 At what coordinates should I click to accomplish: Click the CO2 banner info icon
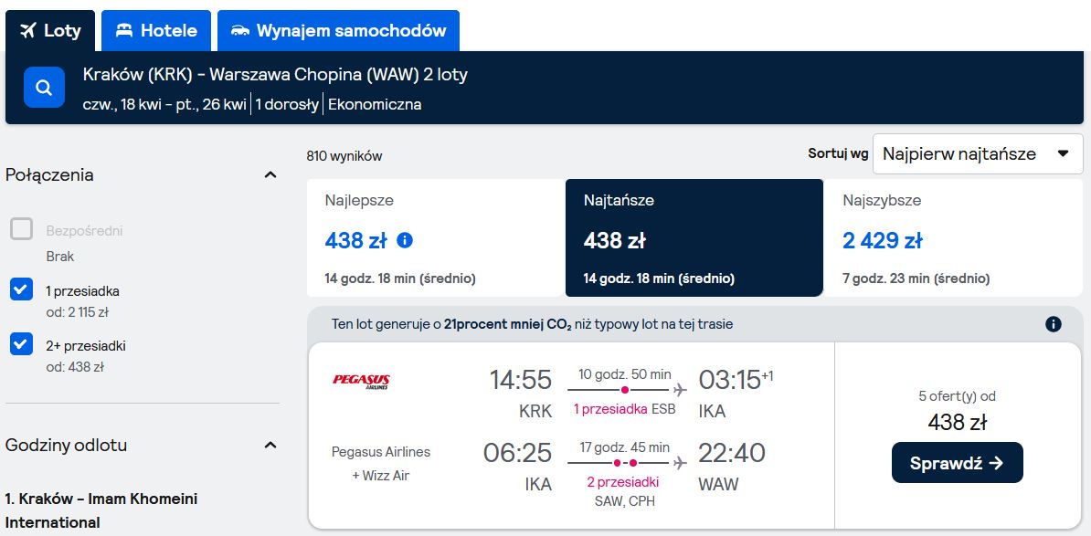click(1054, 324)
